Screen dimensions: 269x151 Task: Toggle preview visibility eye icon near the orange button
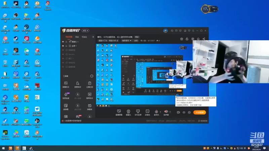coord(184,112)
